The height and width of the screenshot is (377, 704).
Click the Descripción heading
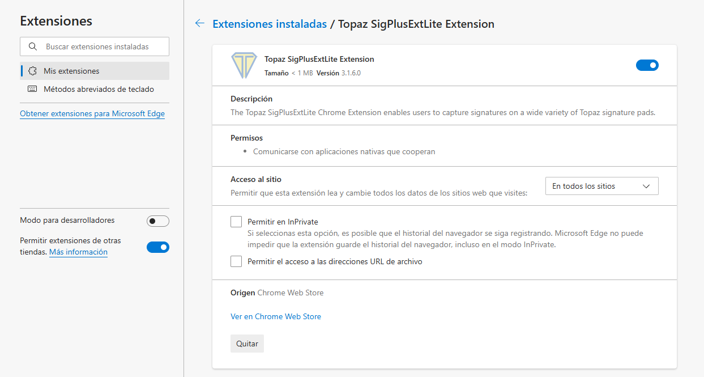(x=251, y=99)
